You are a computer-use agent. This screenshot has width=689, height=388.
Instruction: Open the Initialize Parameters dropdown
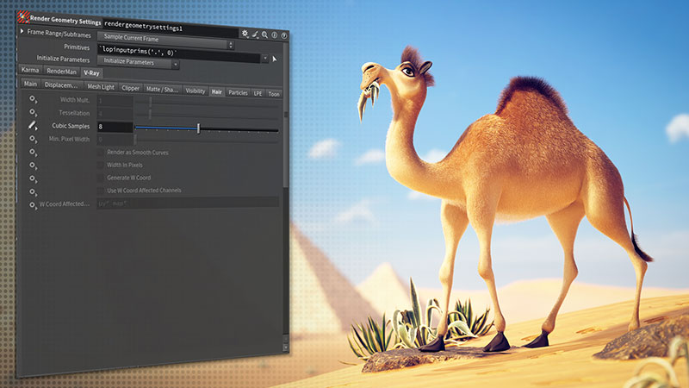coord(138,63)
